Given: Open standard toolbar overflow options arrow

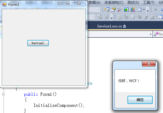Looking at the screenshot, I should (x=148, y=11).
